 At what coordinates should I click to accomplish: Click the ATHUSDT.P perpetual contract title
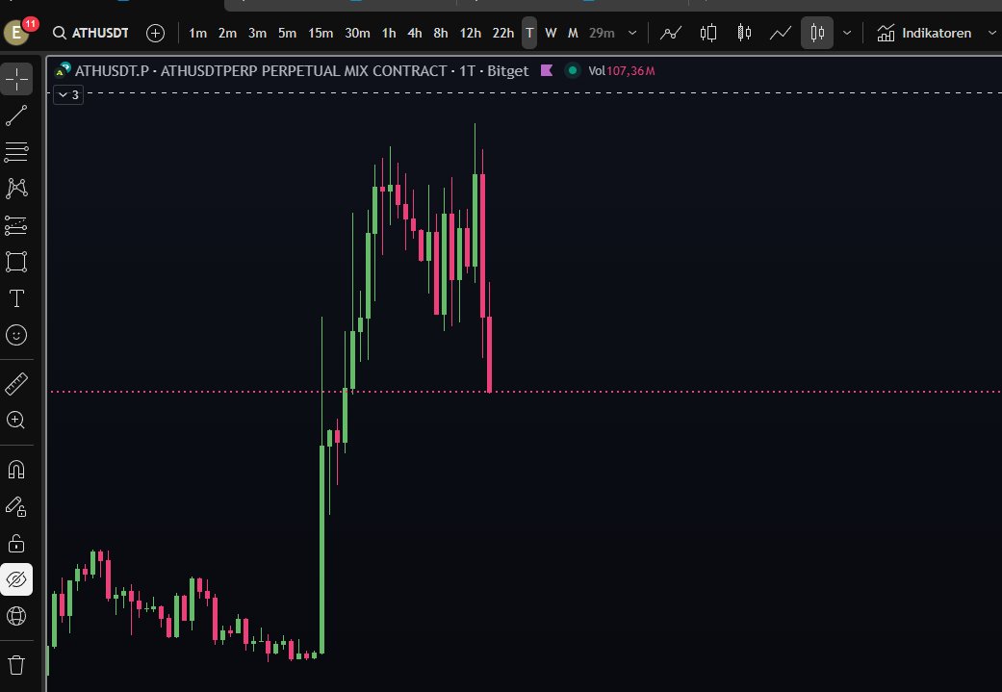tap(301, 71)
